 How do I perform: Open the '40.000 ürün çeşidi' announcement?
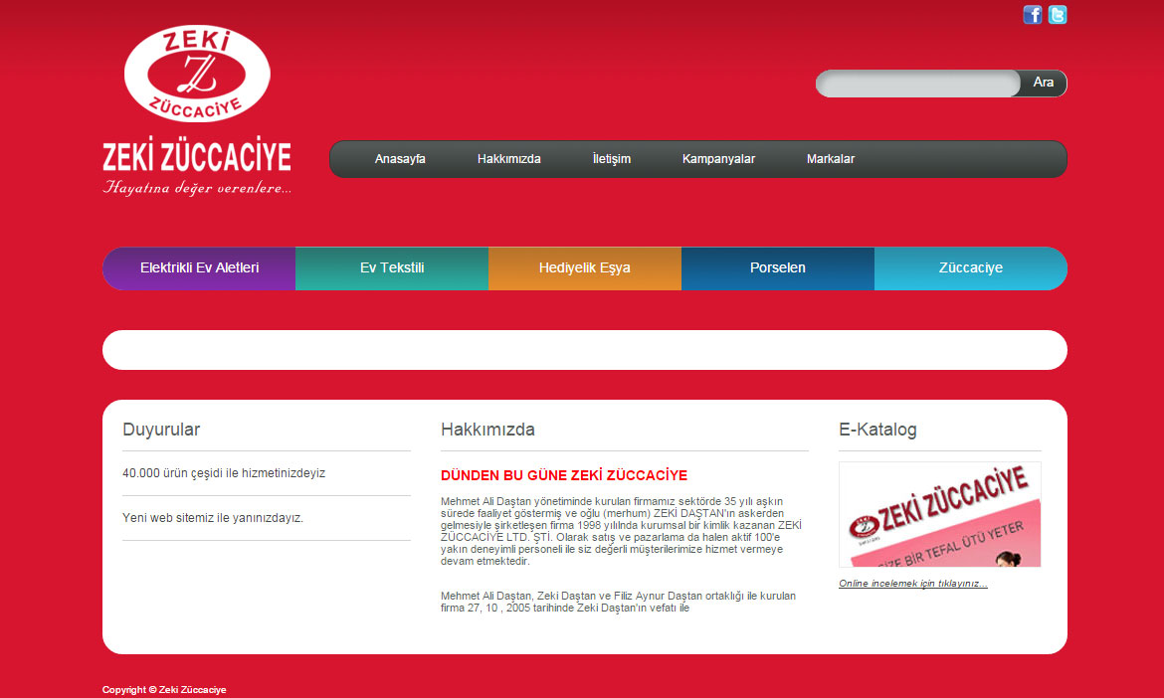(x=224, y=473)
